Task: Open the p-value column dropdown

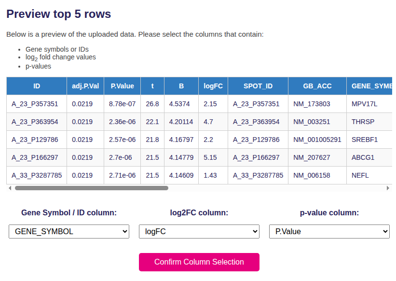Action: (x=329, y=231)
